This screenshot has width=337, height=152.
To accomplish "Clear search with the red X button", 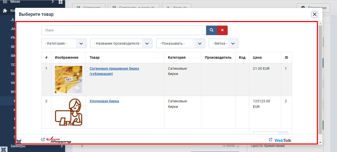I will [x=222, y=30].
